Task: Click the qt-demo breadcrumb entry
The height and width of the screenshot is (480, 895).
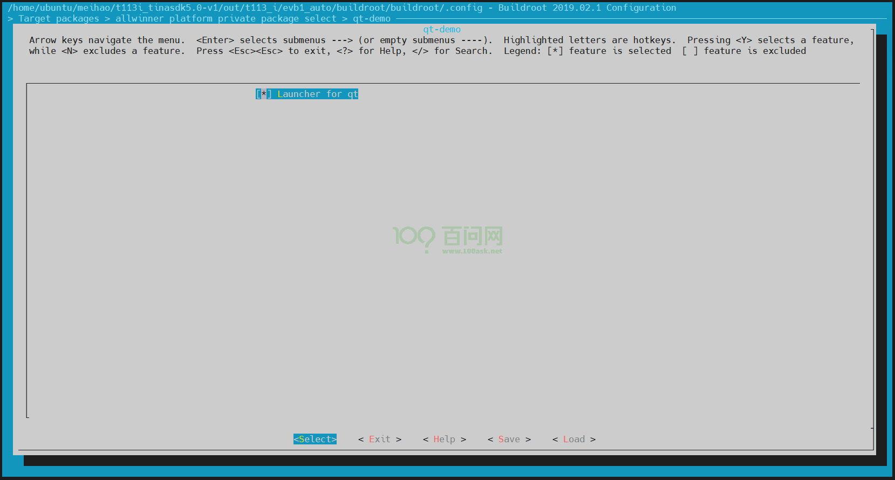Action: (x=371, y=19)
